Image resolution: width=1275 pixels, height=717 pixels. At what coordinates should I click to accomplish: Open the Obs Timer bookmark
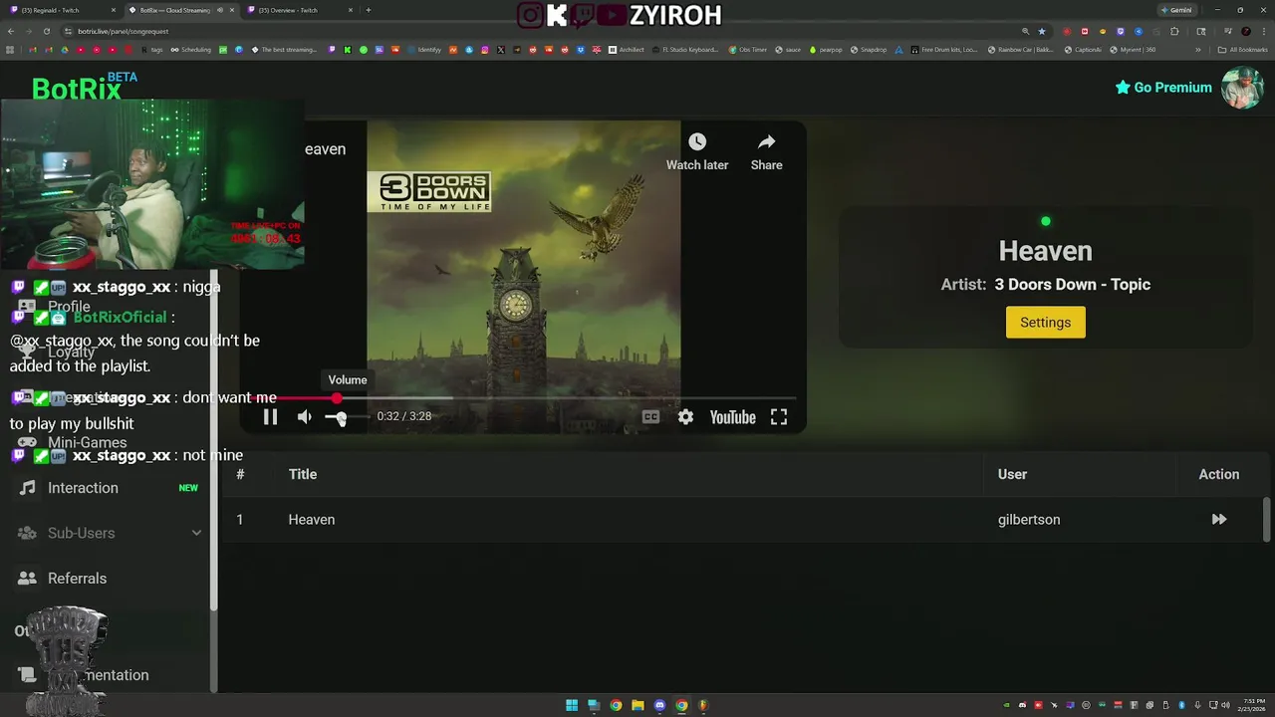[748, 50]
